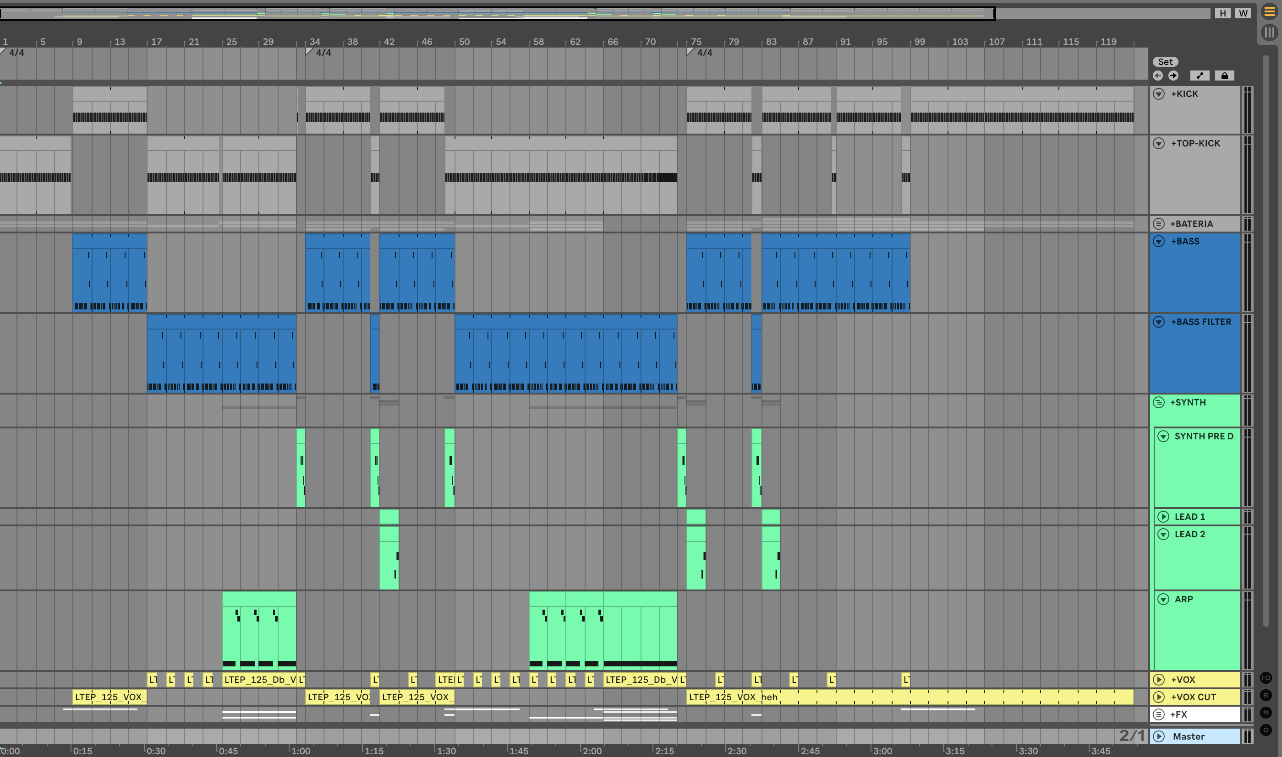The image size is (1282, 757).
Task: Click the Set locator button
Action: coord(1165,62)
